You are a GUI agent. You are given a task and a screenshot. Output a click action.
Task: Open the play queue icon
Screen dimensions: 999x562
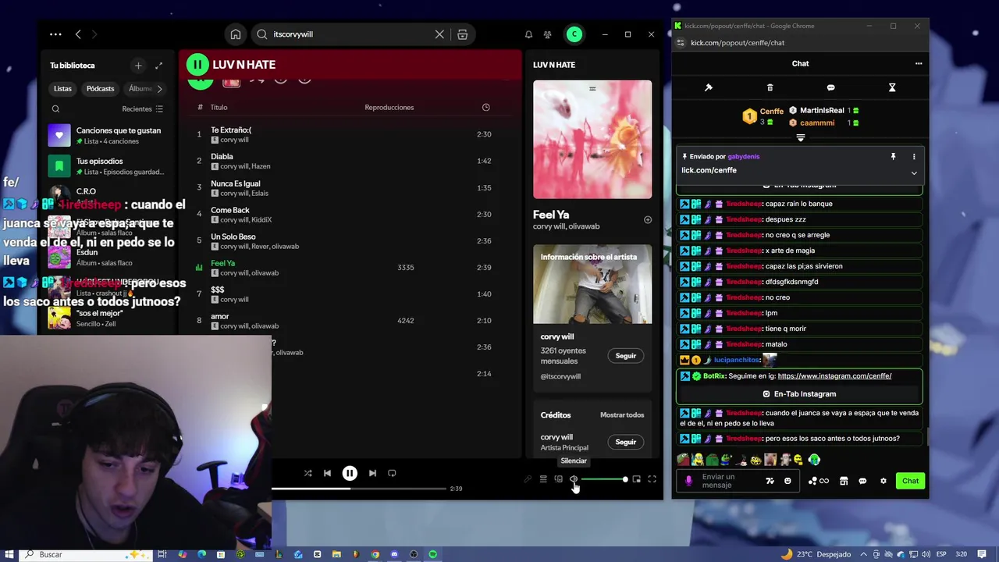click(543, 479)
